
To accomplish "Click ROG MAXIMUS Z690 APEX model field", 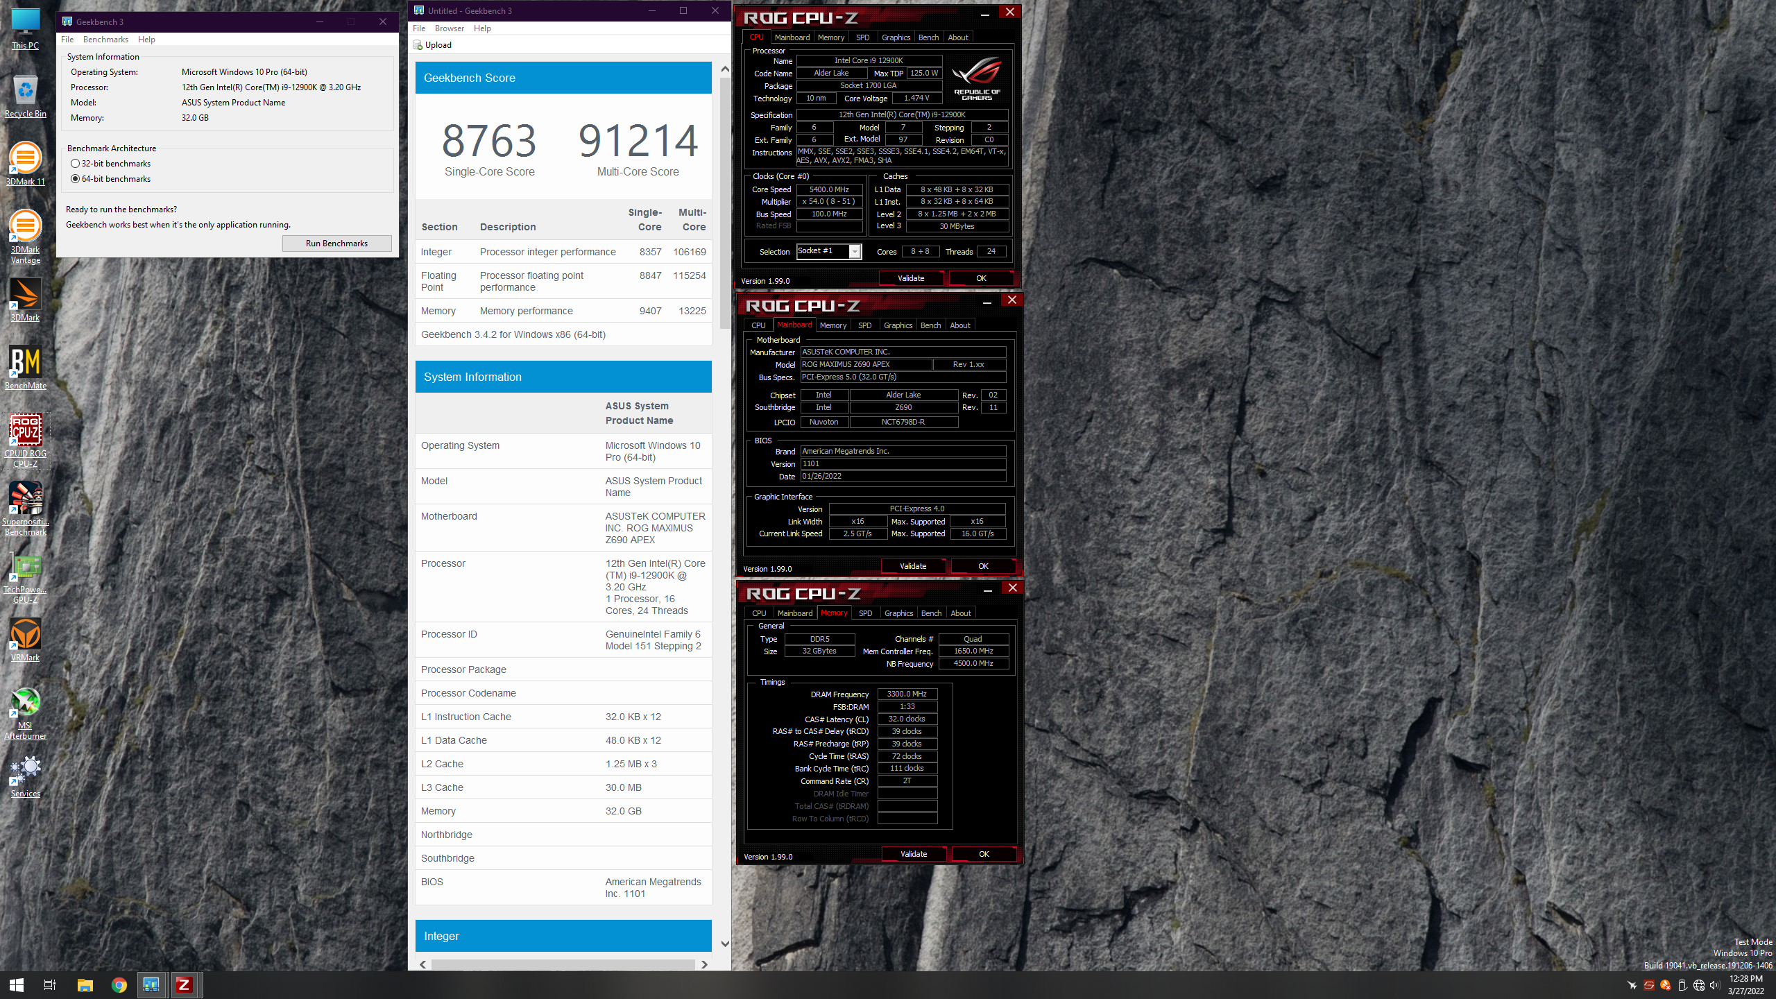I will [865, 364].
